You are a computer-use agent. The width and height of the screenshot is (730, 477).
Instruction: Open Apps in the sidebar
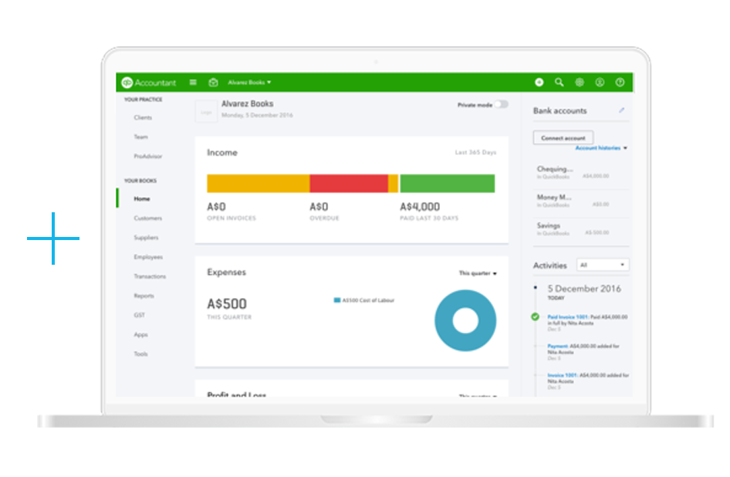141,334
